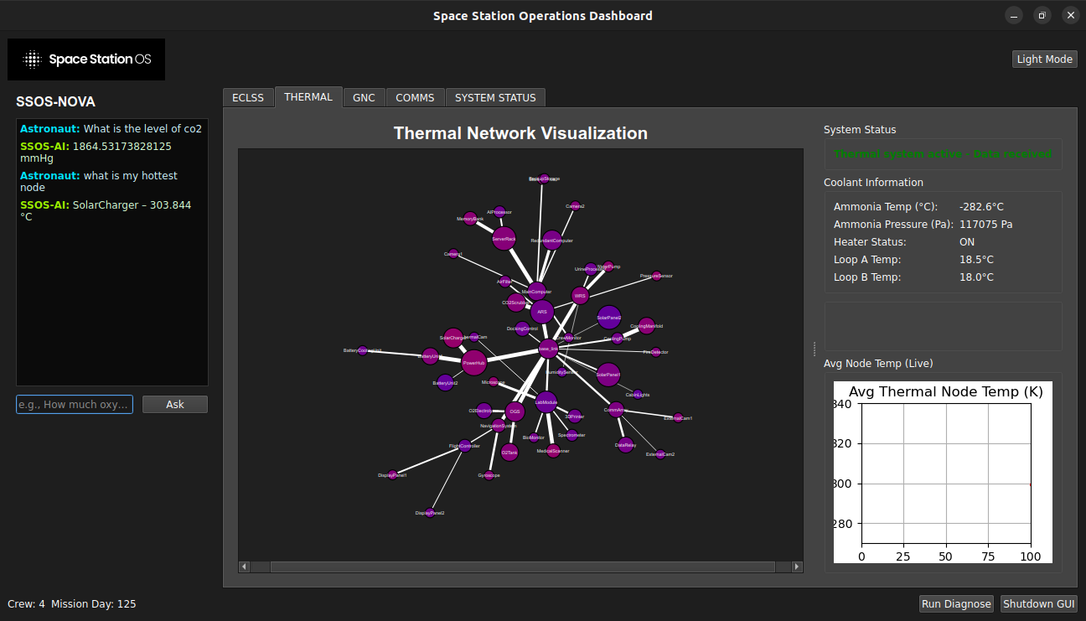This screenshot has height=621, width=1086.
Task: Click the DataRelay node
Action: [x=625, y=445]
